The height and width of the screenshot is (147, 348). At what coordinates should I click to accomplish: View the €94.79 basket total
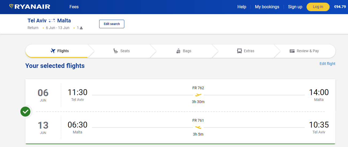coord(340,7)
